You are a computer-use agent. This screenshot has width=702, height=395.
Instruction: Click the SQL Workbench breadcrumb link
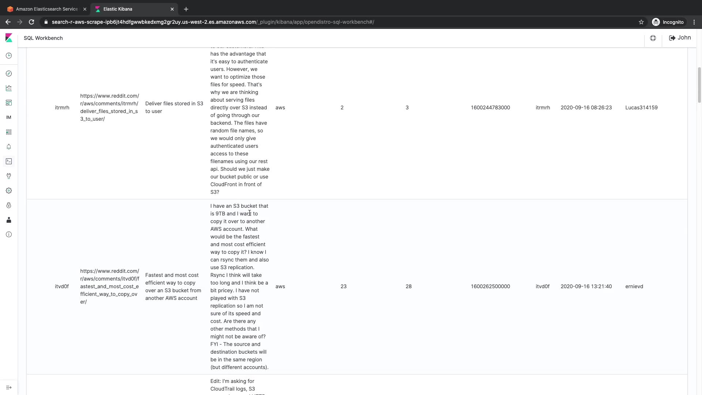pos(43,38)
